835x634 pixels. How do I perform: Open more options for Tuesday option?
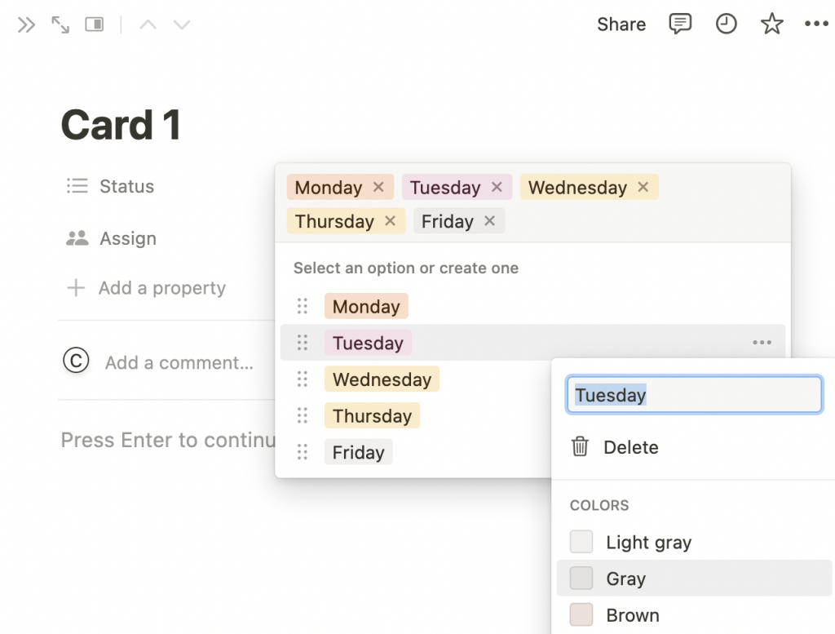click(x=762, y=343)
